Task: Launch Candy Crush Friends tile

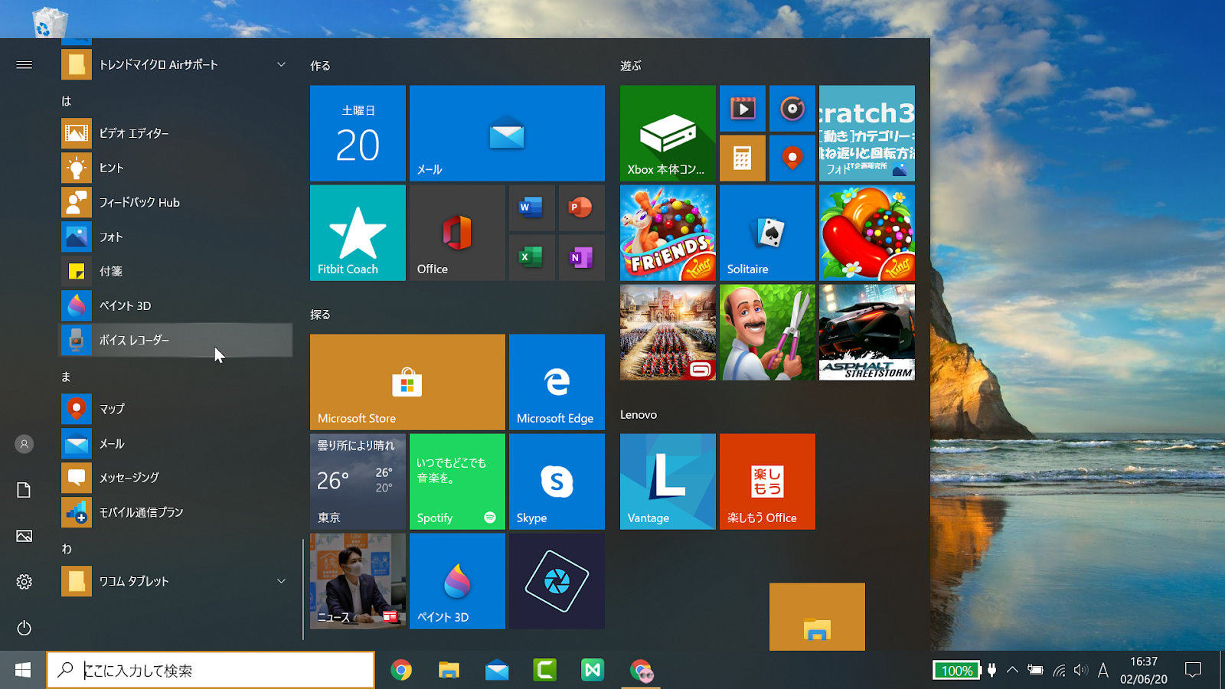Action: coord(668,233)
